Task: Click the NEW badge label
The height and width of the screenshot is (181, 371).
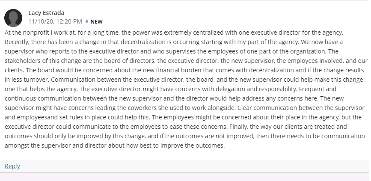Action: [x=97, y=21]
